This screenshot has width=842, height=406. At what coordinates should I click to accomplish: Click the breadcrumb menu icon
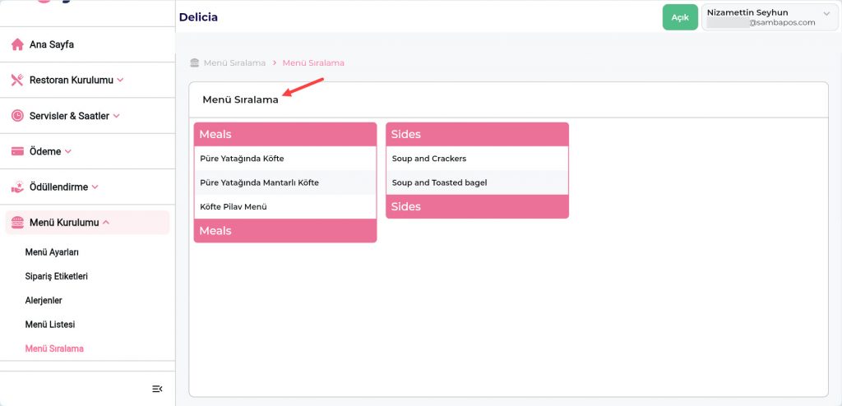click(195, 62)
